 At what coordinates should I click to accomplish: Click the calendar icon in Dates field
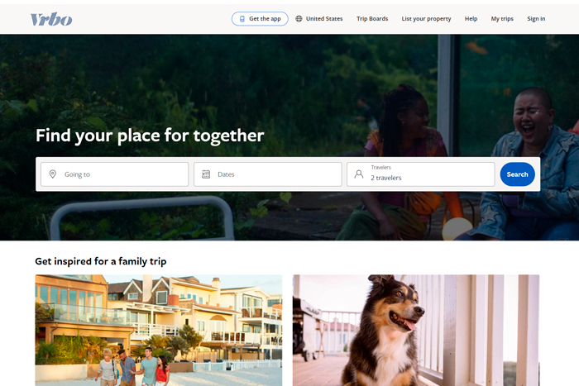click(206, 174)
